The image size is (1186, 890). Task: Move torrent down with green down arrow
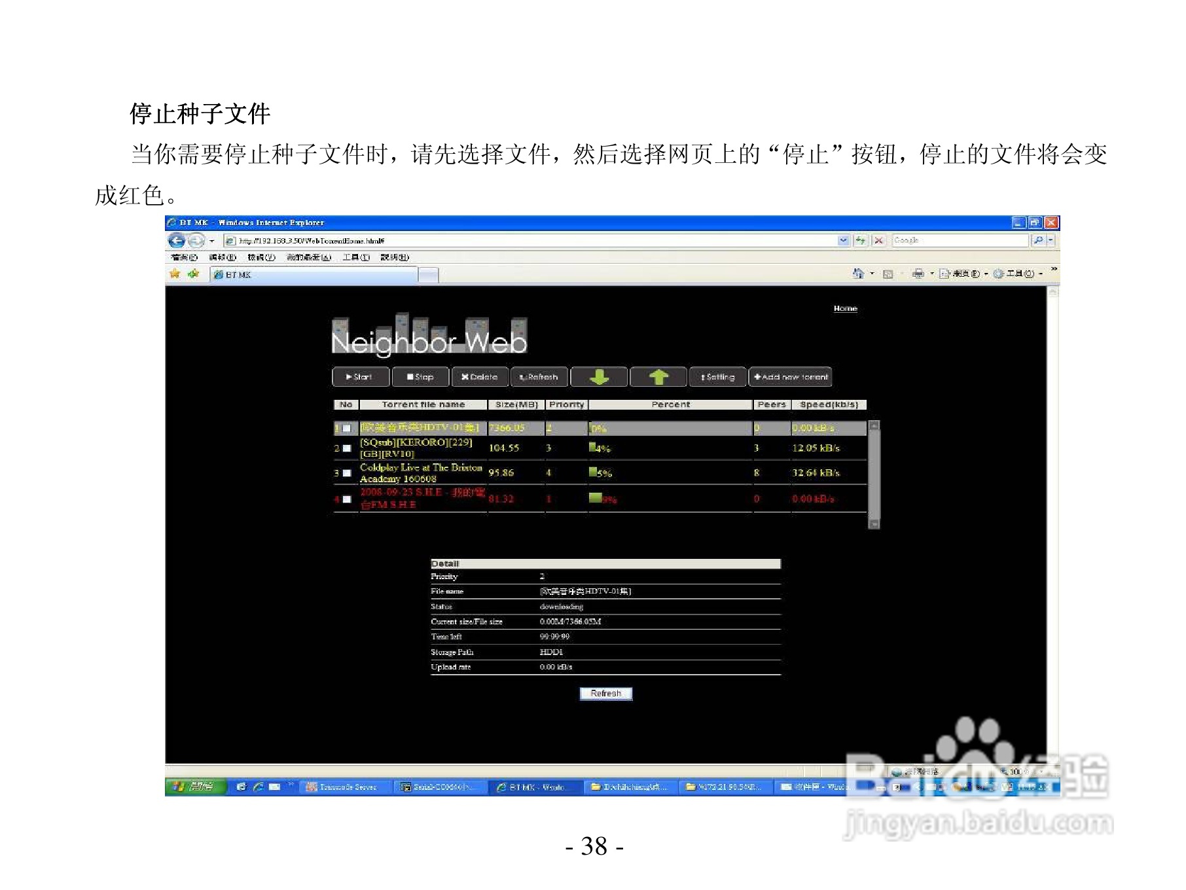[x=600, y=377]
